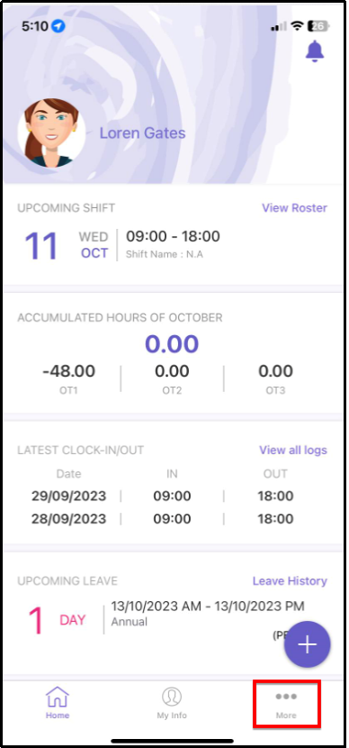Tap the OT1 value -48.00
The width and height of the screenshot is (349, 748).
pos(68,370)
